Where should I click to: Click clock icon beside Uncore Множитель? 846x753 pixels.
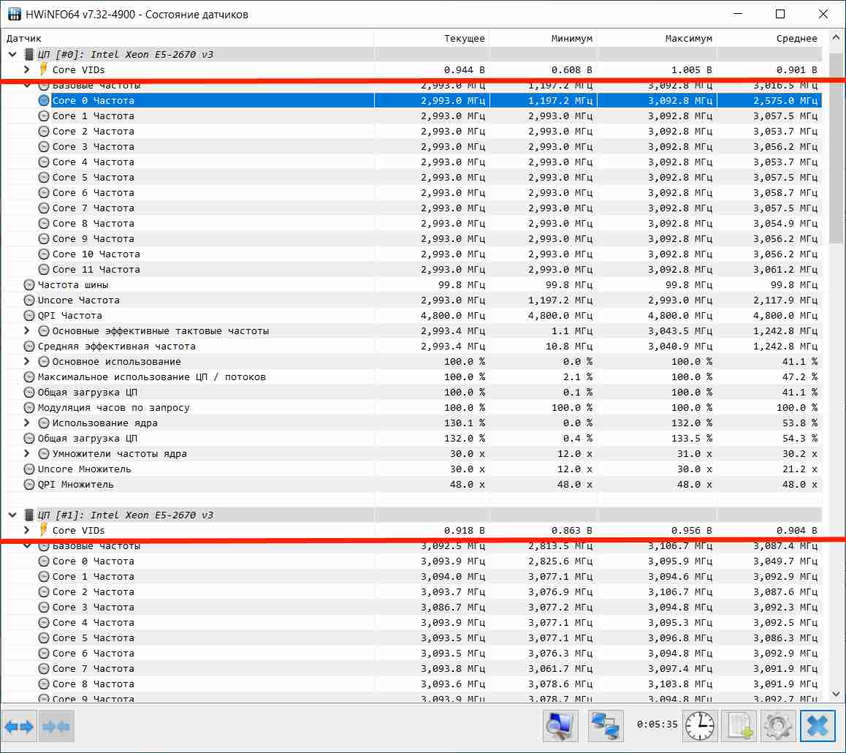(29, 469)
